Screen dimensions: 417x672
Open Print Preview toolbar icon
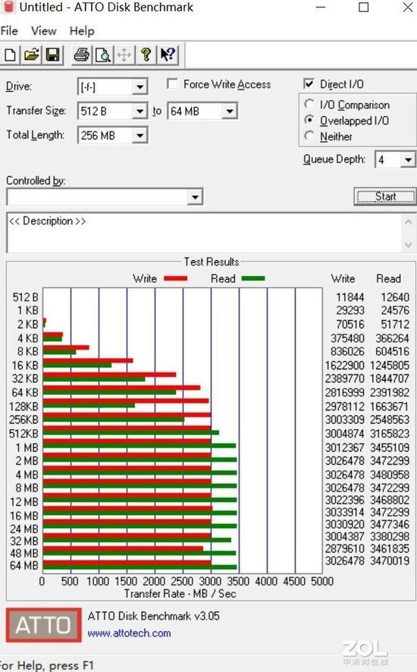coord(103,55)
